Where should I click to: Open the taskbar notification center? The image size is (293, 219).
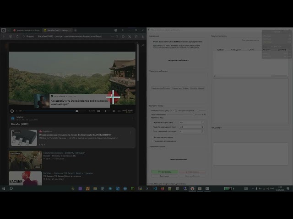(288, 188)
